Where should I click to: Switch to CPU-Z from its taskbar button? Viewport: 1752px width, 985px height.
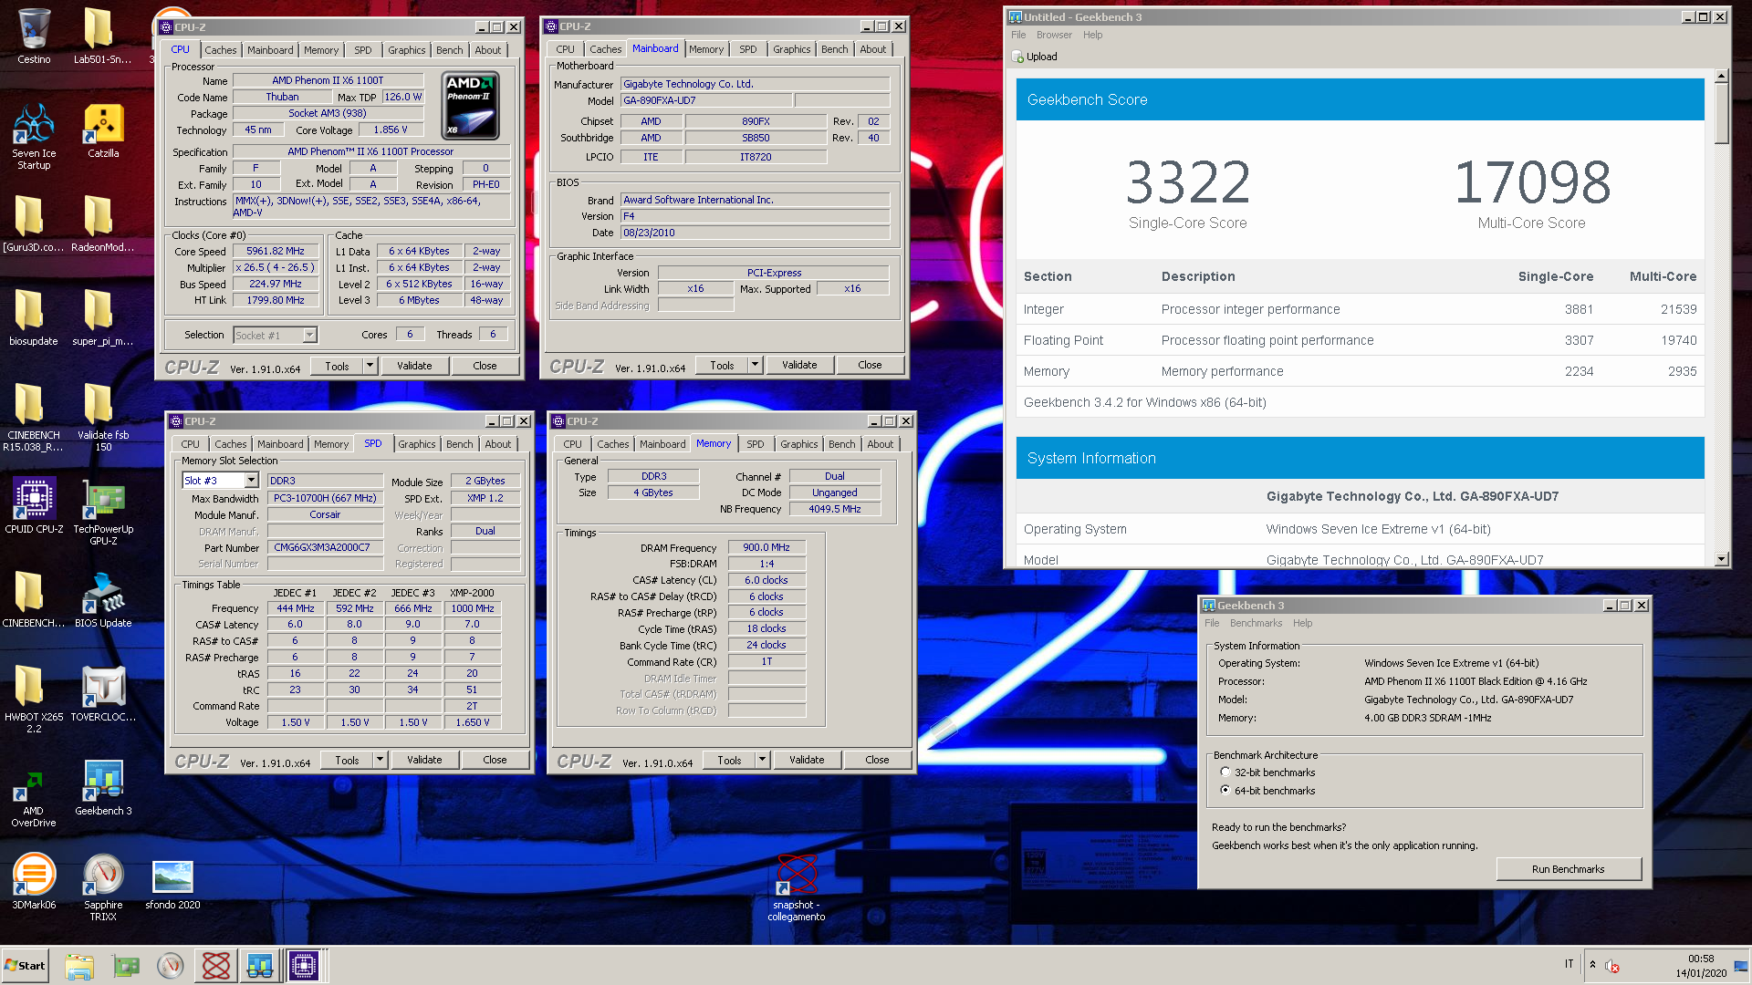(x=304, y=965)
